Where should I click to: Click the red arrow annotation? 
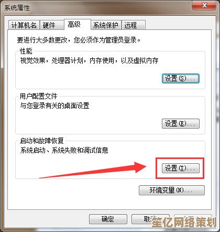point(93,170)
